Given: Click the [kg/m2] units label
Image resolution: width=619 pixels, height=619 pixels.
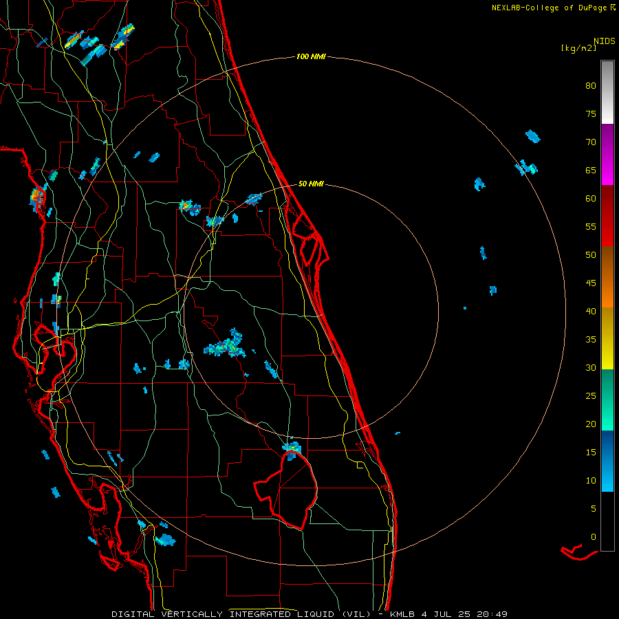Looking at the screenshot, I should click(578, 48).
